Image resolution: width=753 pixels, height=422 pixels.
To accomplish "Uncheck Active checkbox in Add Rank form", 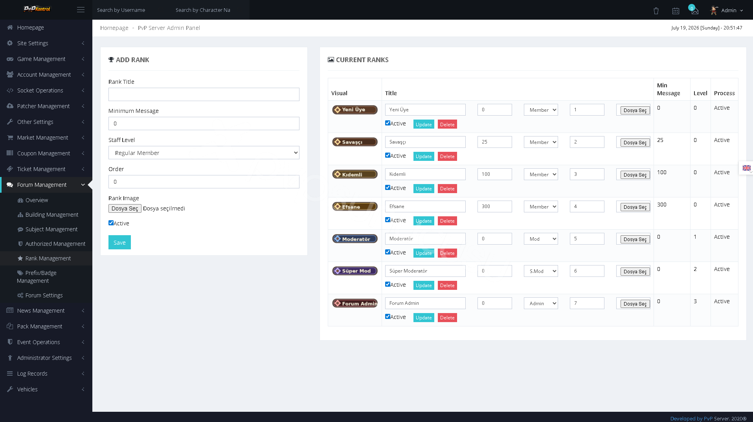I will click(111, 223).
